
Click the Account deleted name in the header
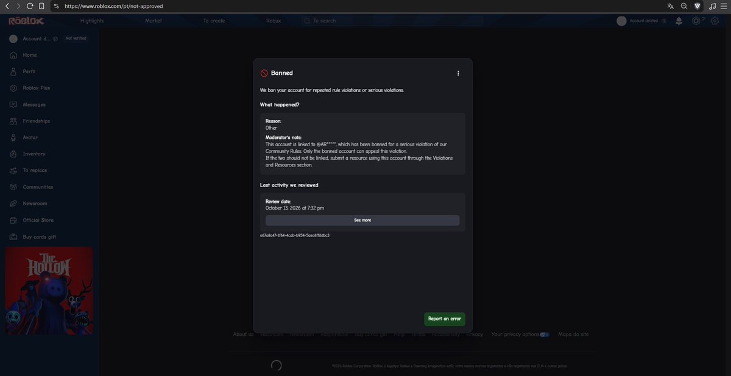643,21
